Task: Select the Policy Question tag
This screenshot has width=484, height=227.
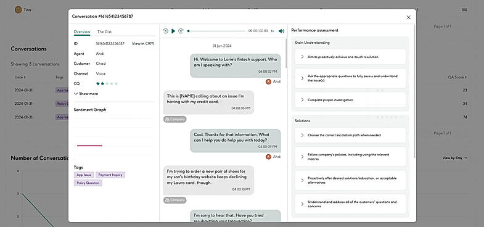Action: 88,183
